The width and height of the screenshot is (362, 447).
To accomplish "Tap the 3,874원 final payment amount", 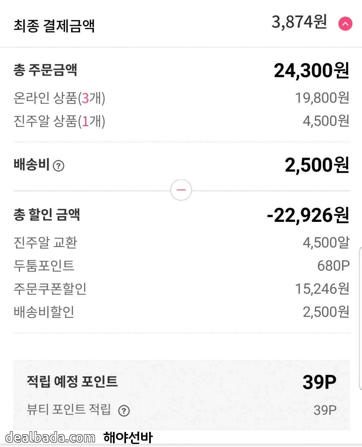I will pos(299,22).
